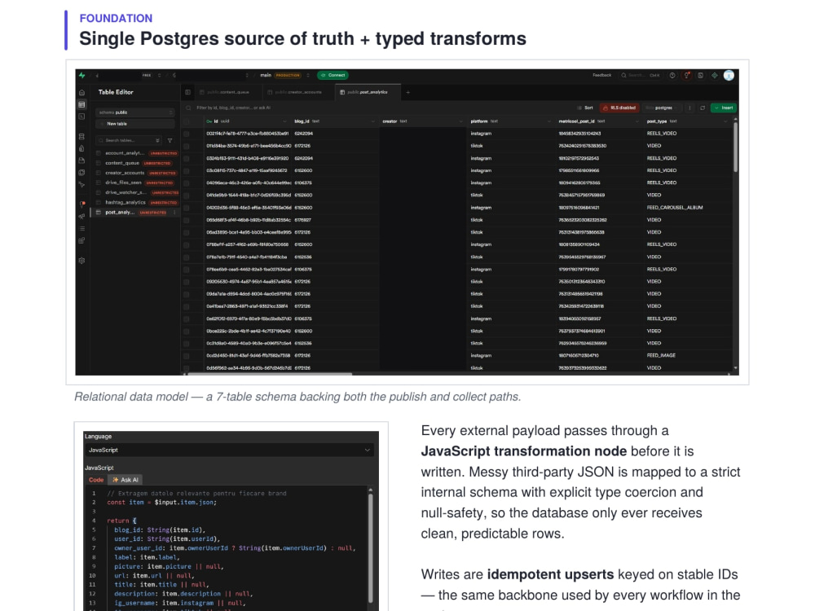Open the three-dot menu beside postgres role
The image size is (815, 611).
tap(690, 108)
